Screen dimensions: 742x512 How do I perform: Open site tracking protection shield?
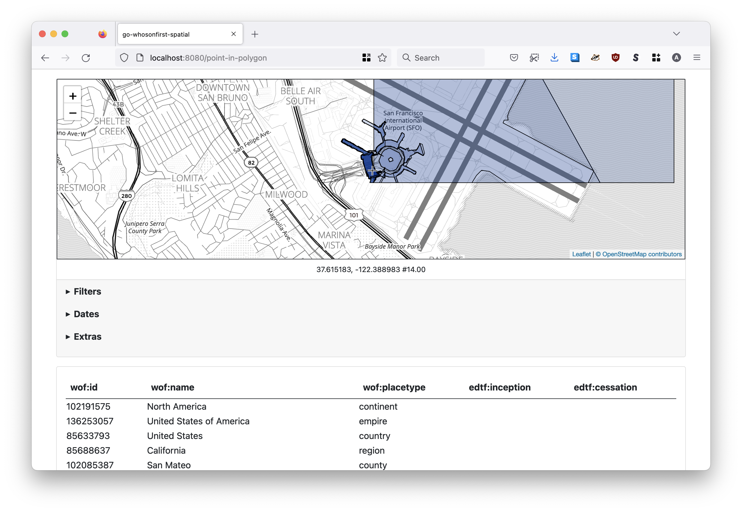(x=124, y=58)
